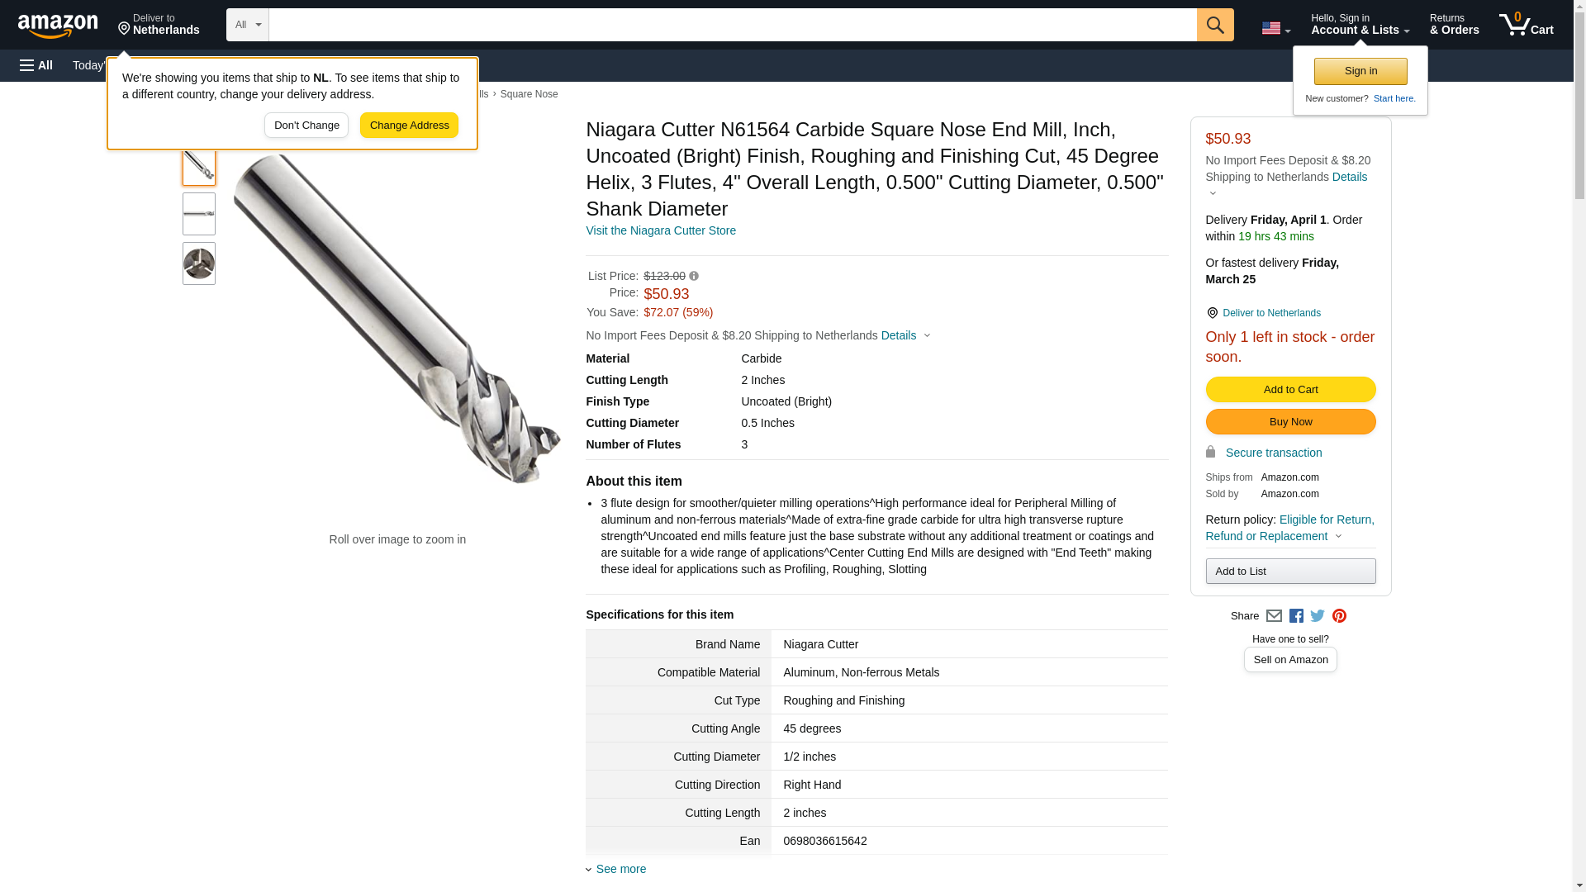
Task: Select the second product thumbnail image
Action: coord(199,214)
